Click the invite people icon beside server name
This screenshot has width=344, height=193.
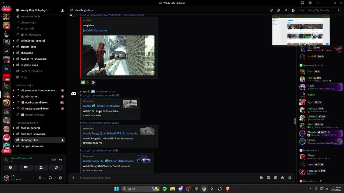click(x=63, y=10)
